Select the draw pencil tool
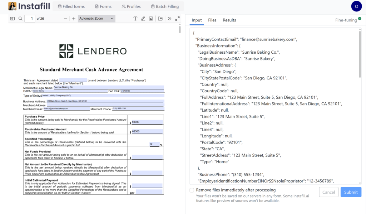366x214 pixels. coord(143,19)
